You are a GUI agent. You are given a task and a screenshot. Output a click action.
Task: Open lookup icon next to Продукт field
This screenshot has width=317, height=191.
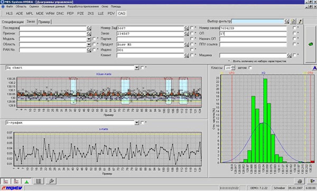point(186,44)
